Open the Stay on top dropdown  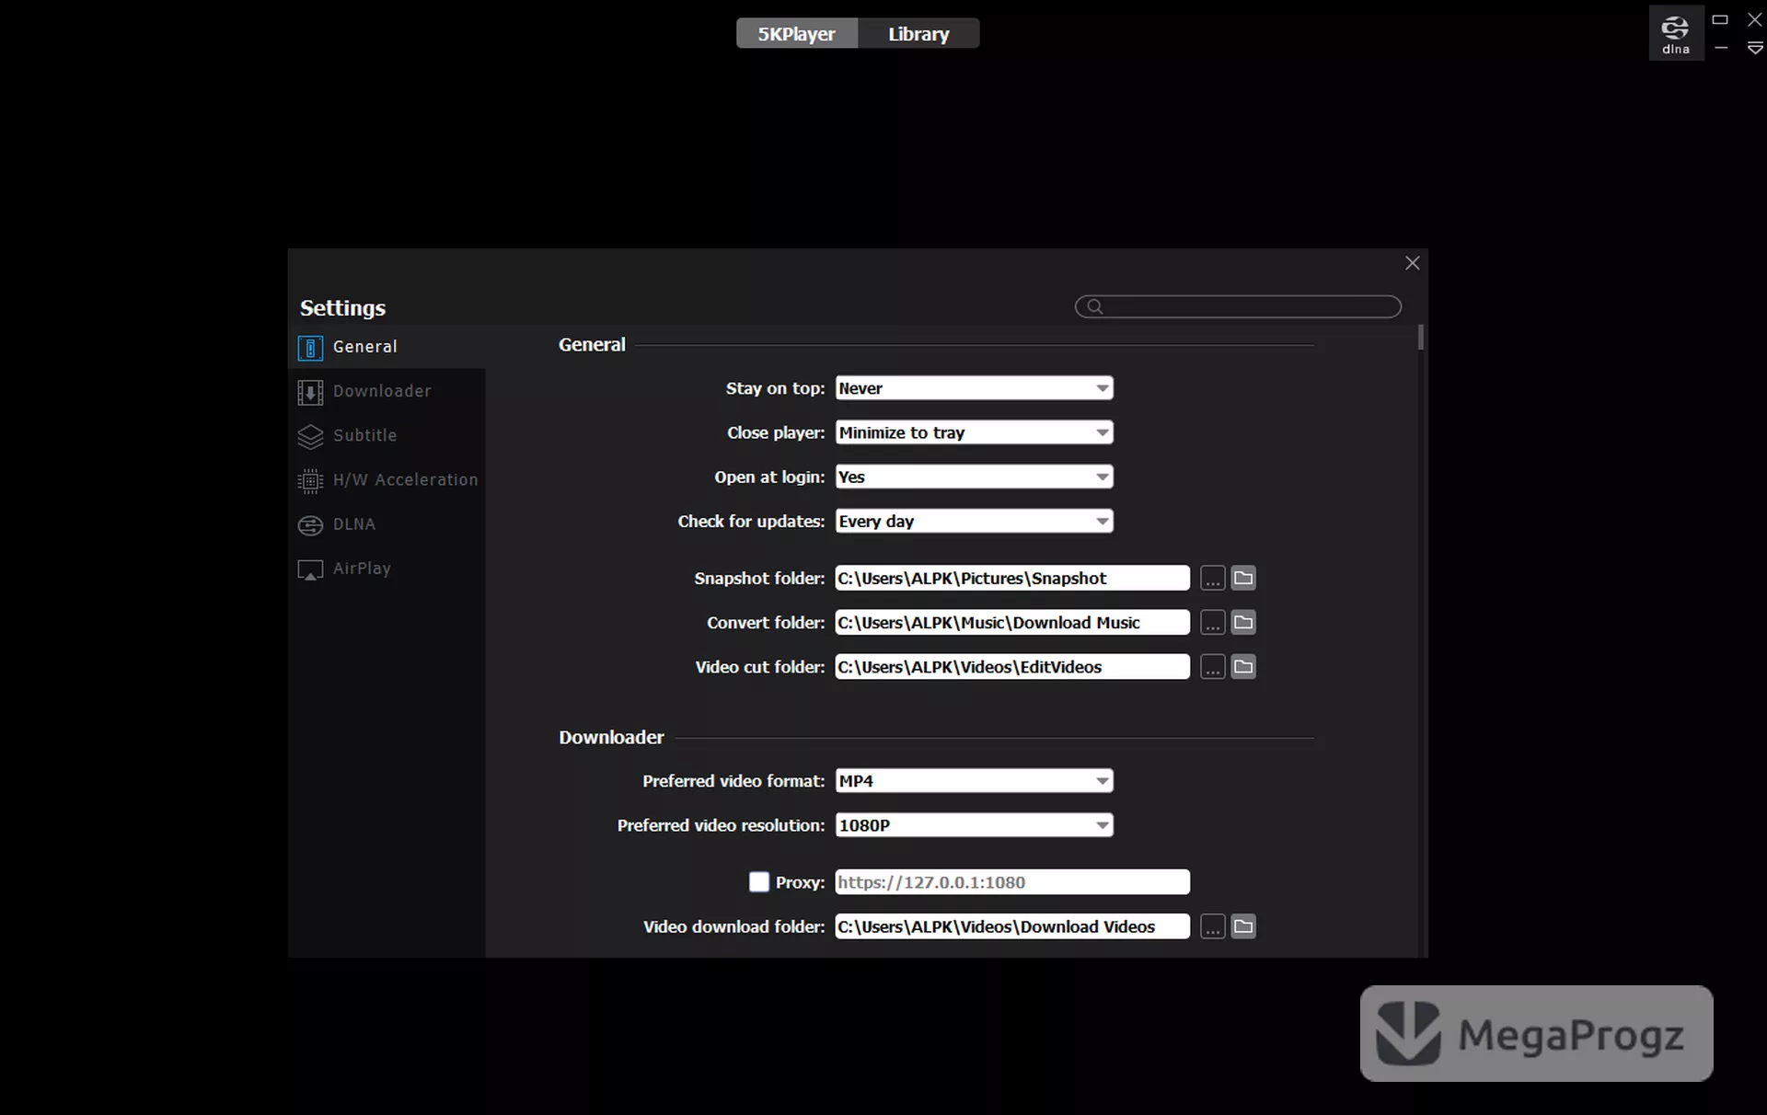(x=975, y=388)
